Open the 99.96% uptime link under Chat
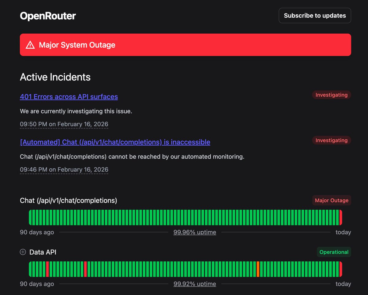This screenshot has height=295, width=368. (x=195, y=232)
